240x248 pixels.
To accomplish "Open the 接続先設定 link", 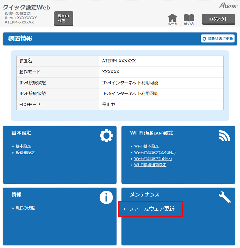I will (x=25, y=152).
